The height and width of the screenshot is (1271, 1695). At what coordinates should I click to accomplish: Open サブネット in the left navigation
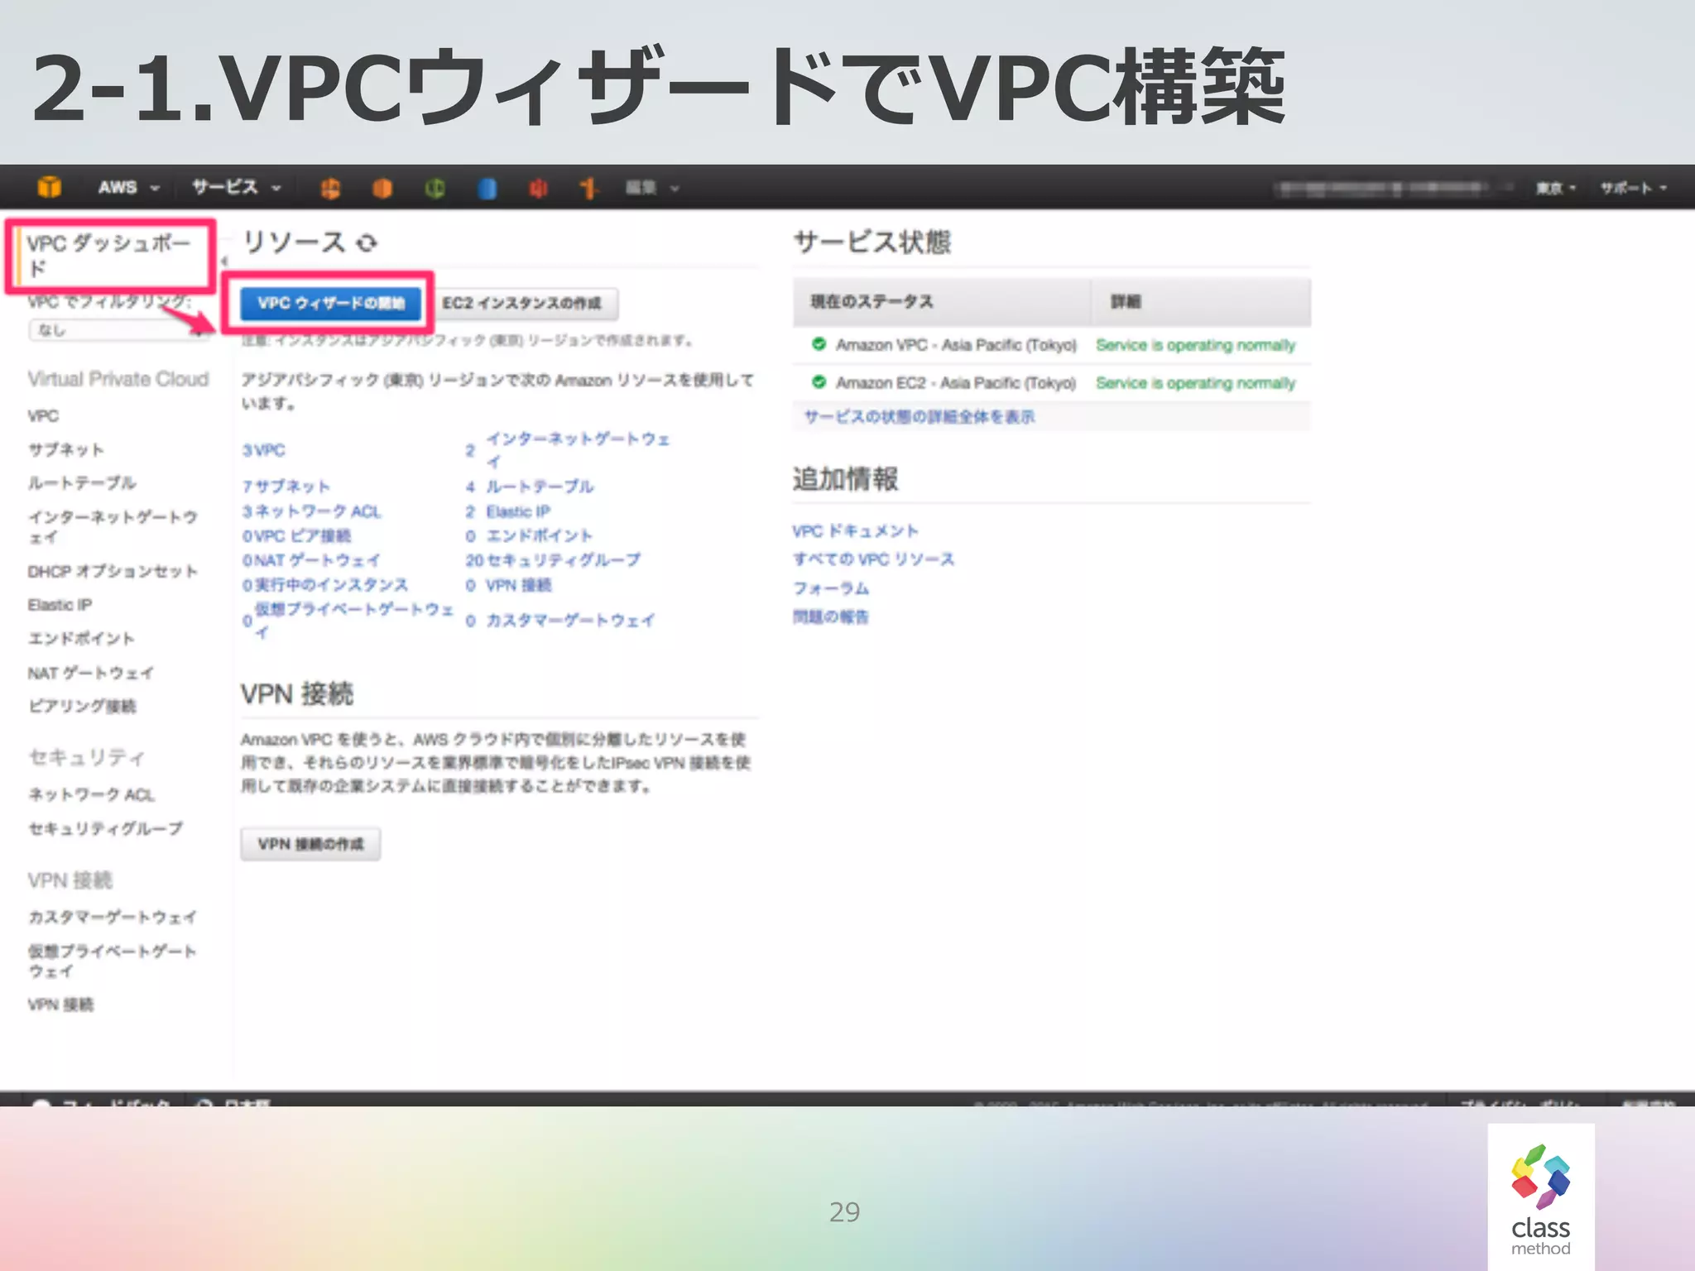coord(66,449)
